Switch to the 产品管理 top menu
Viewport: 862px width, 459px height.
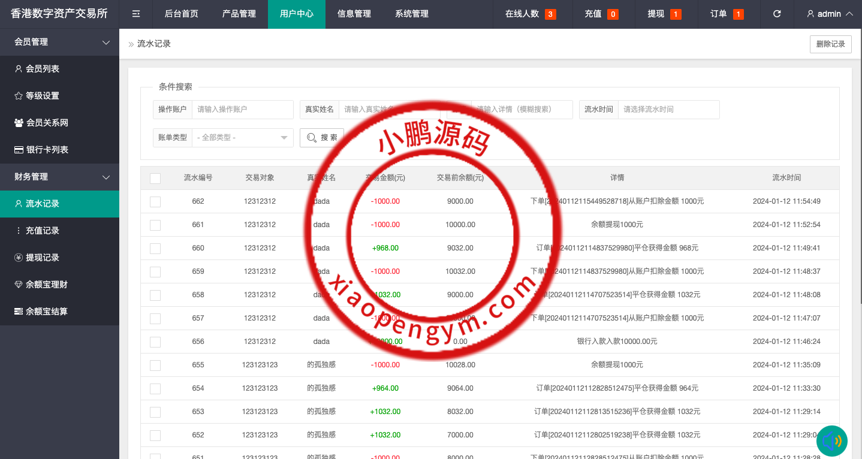click(239, 14)
